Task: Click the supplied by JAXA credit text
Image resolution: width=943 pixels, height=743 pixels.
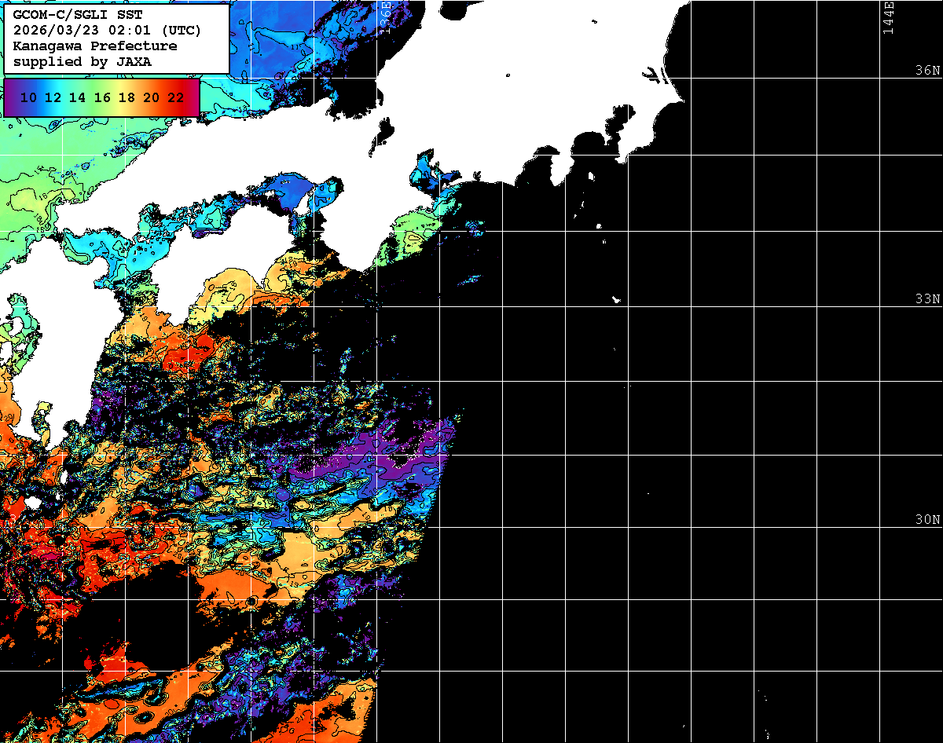Action: point(82,61)
